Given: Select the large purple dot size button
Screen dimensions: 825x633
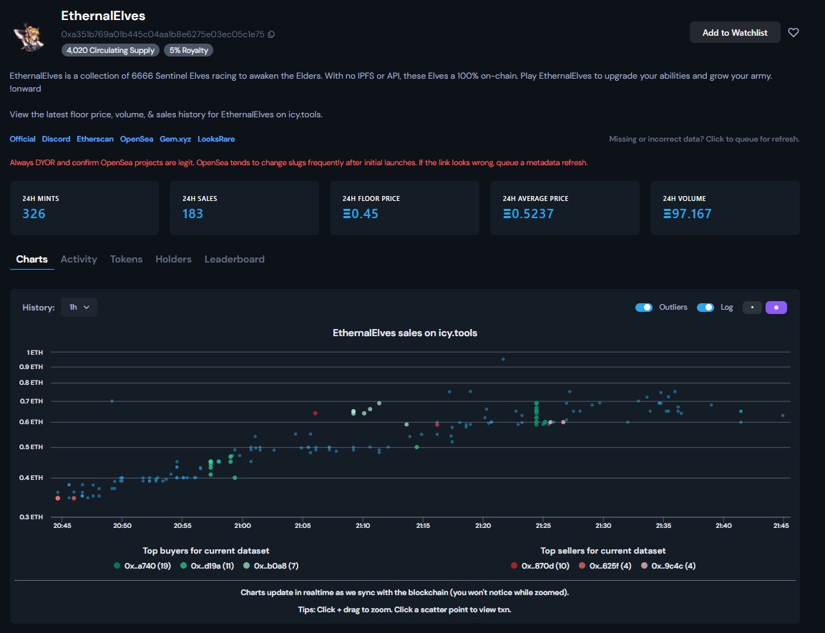Looking at the screenshot, I should coord(776,307).
